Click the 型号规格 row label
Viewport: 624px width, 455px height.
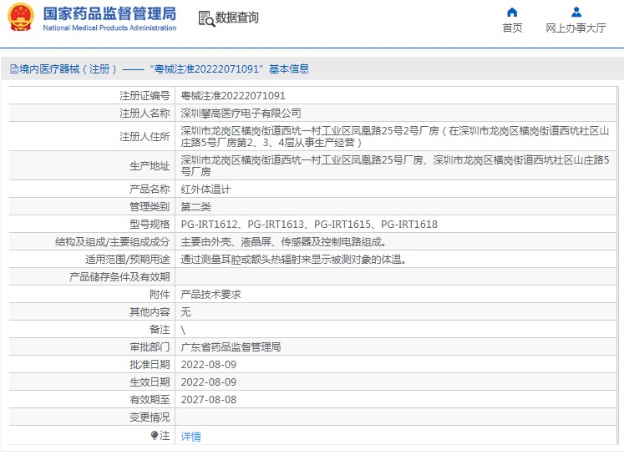click(x=150, y=225)
